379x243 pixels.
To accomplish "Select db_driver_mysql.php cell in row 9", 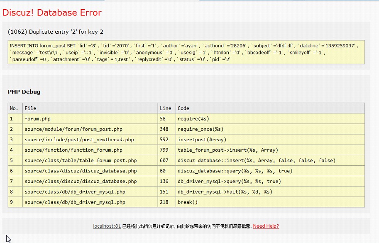I will 90,202.
